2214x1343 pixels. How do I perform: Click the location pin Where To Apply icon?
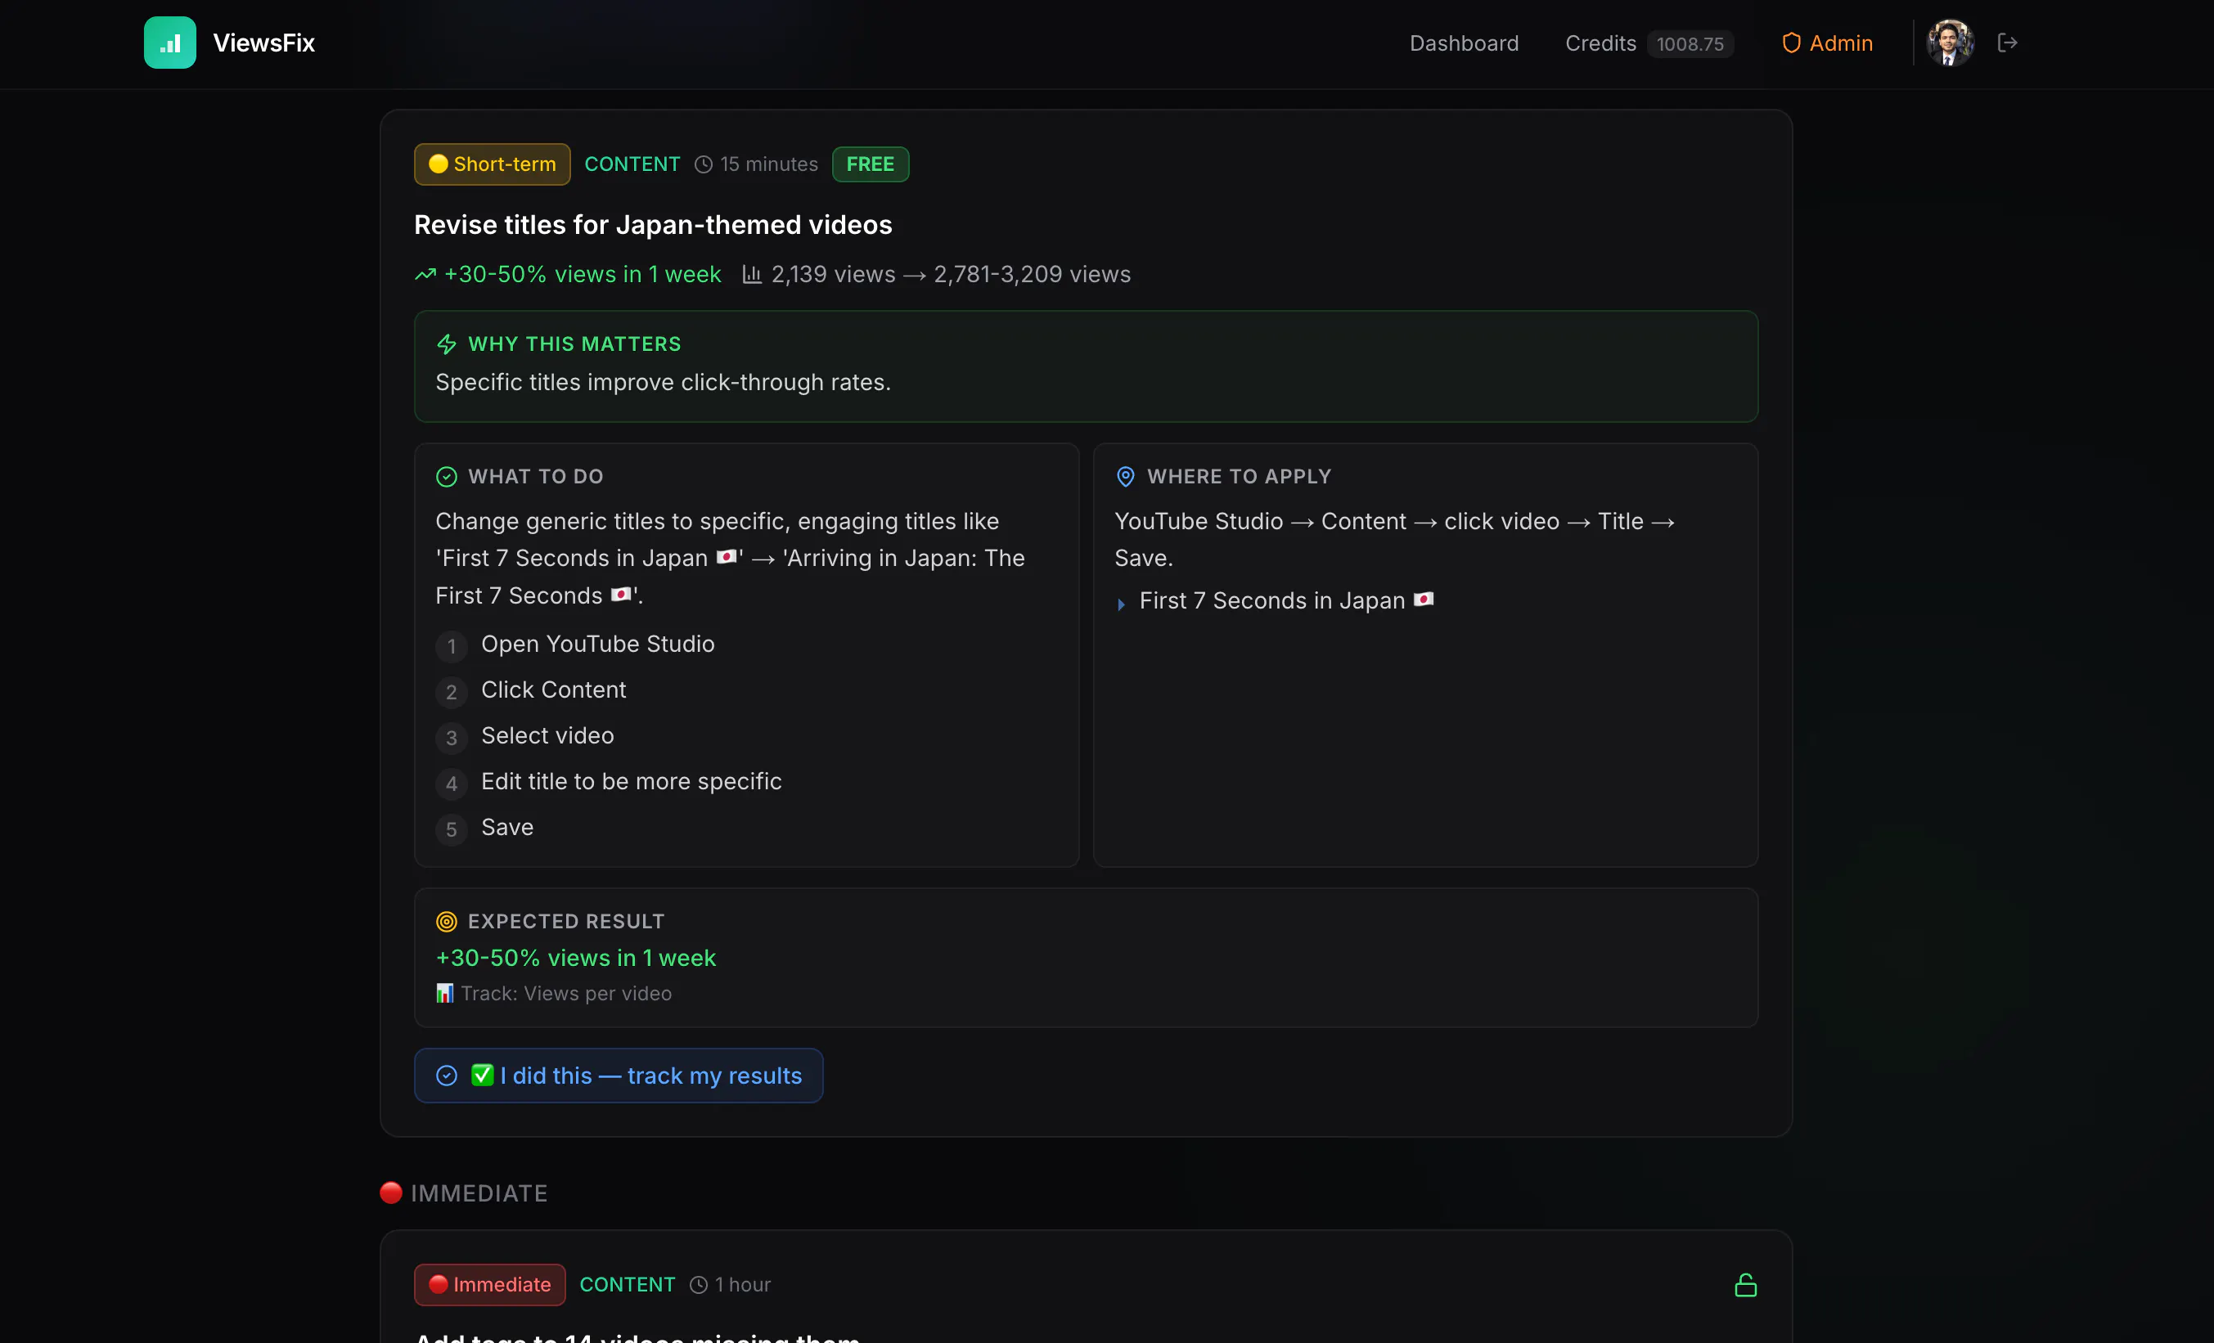(1125, 477)
